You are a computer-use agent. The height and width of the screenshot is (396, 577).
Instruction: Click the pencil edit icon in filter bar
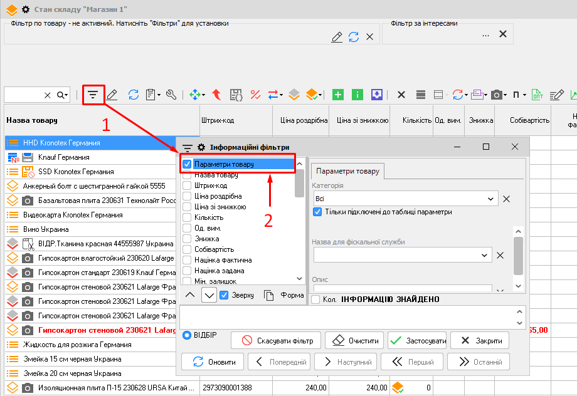point(337,37)
